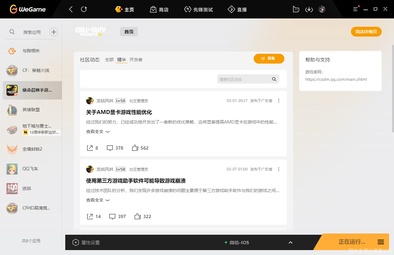Open the post 使用第三方游戏助手软件可能导致游戏崩溃
Image resolution: width=394 pixels, height=255 pixels.
point(136,181)
